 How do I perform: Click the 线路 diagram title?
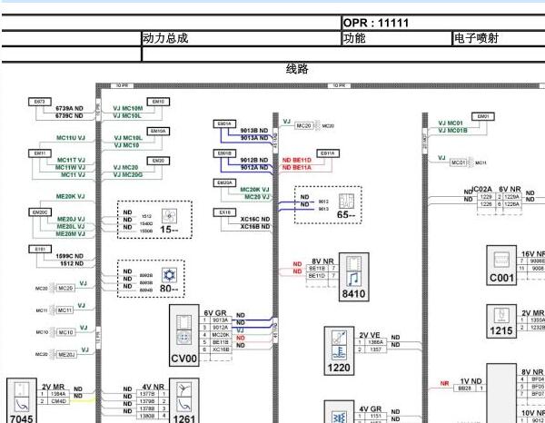pos(297,69)
